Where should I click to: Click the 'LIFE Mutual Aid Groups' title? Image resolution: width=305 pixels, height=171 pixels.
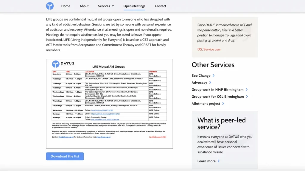[108, 66]
